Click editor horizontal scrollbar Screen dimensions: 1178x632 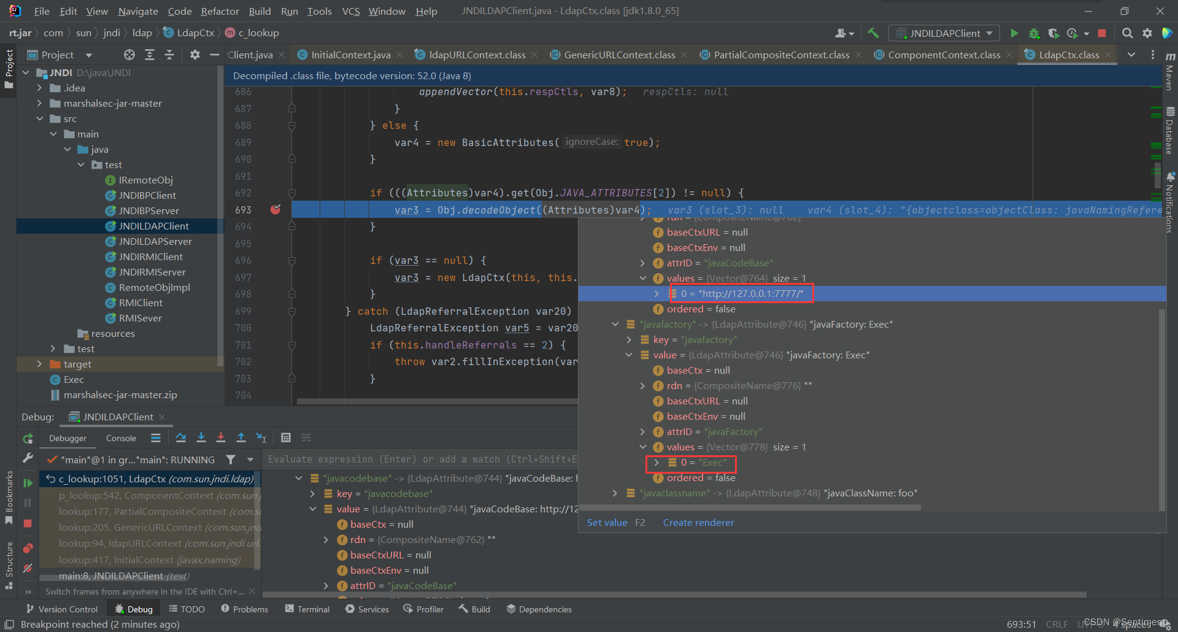point(437,401)
